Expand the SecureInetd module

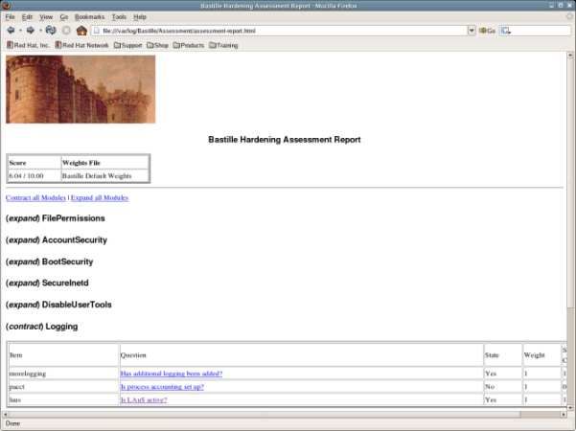tap(23, 284)
